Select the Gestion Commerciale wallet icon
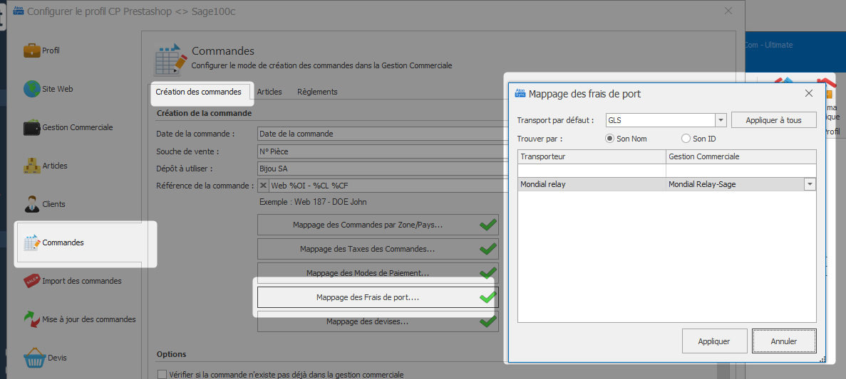This screenshot has height=379, width=846. coord(32,127)
